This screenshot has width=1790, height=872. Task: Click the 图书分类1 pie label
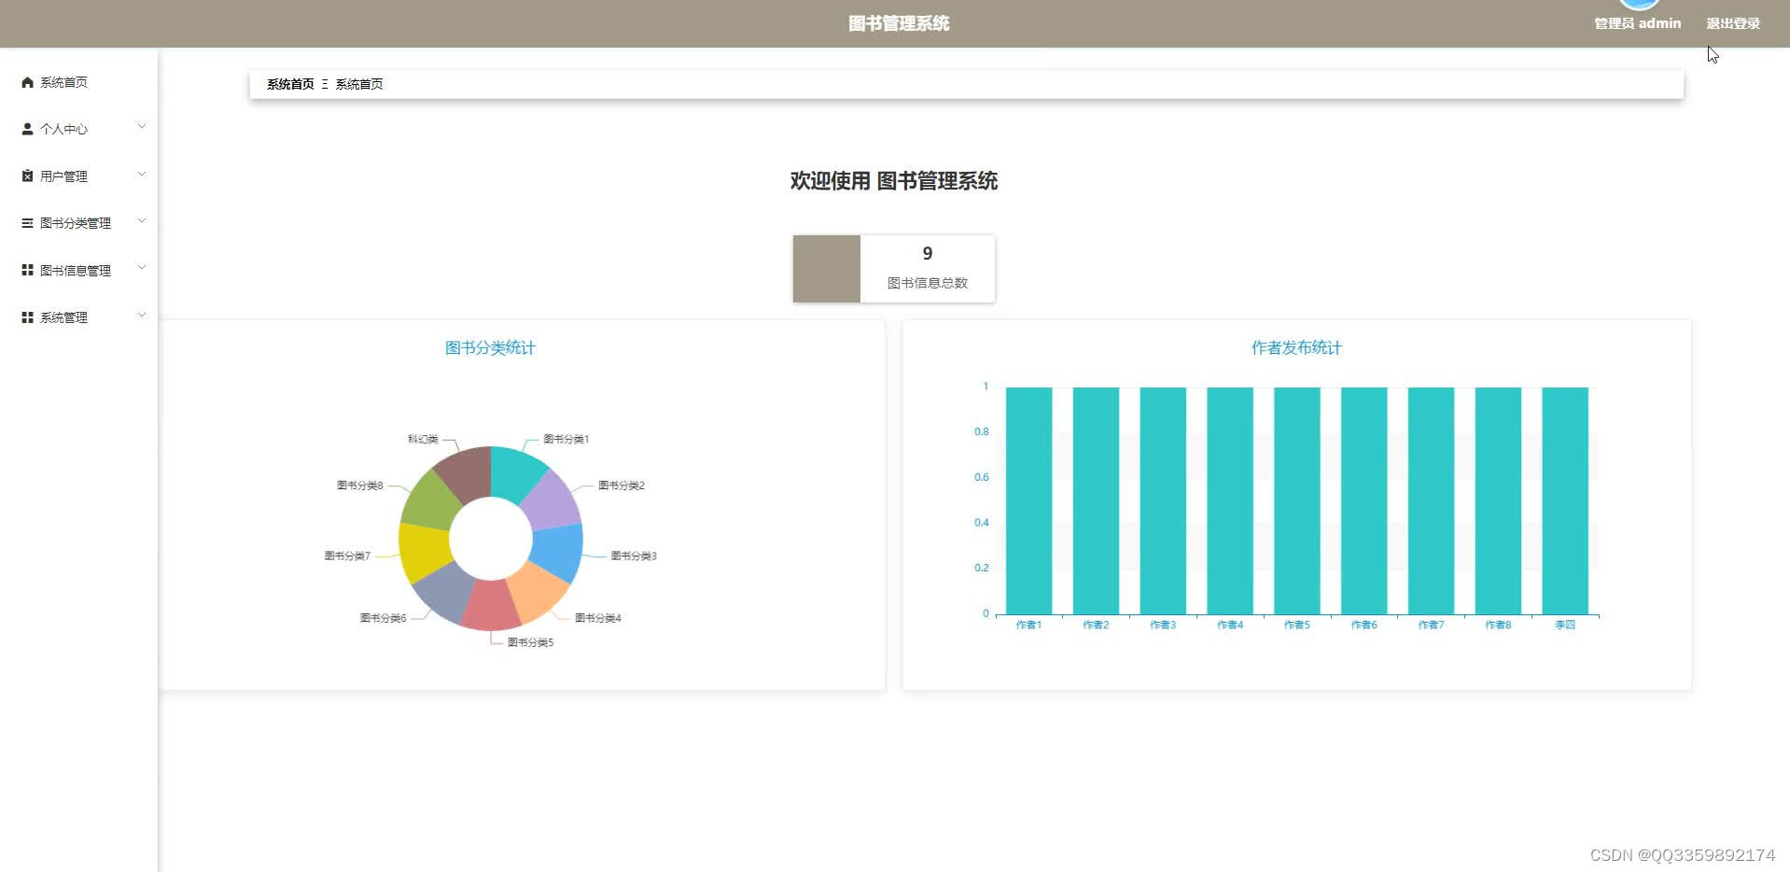(566, 439)
